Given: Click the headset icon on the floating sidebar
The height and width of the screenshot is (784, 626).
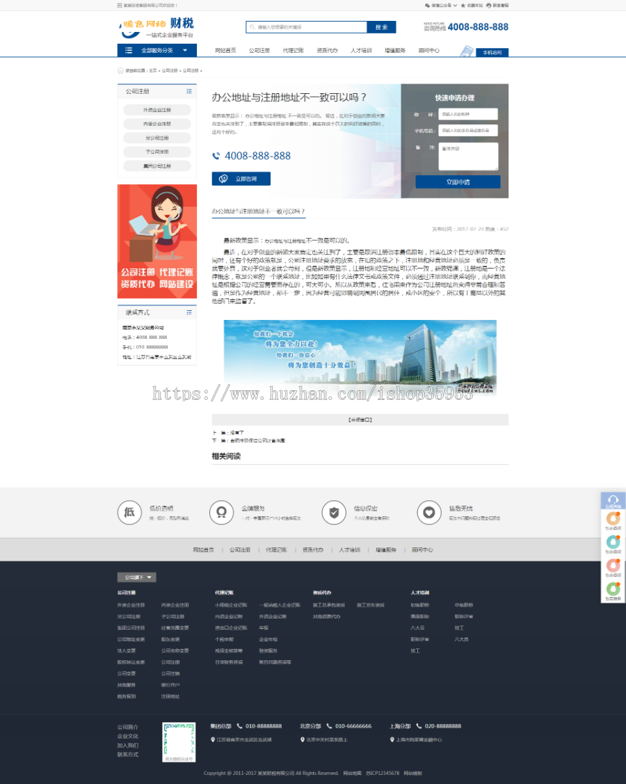Looking at the screenshot, I should pos(613,499).
